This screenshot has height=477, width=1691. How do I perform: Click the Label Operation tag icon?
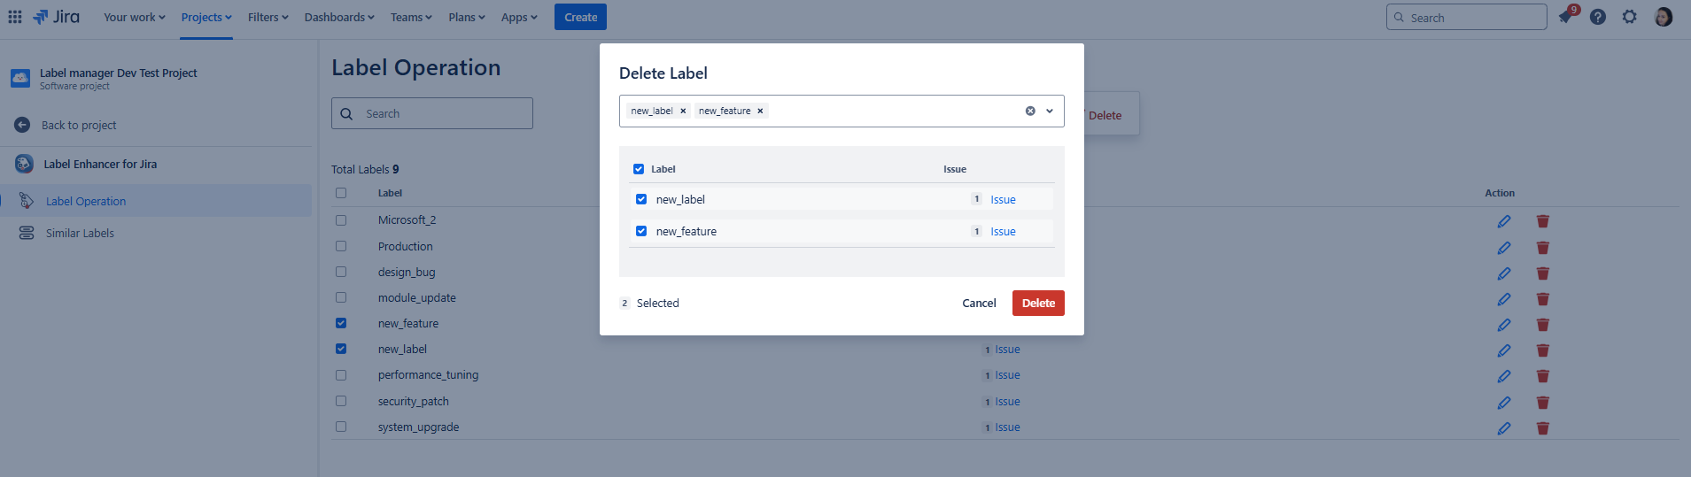click(27, 201)
